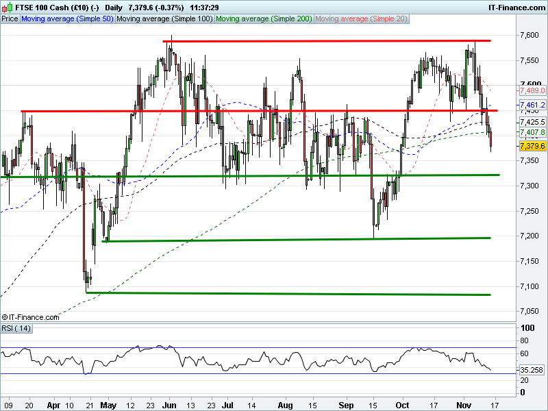The image size is (548, 411).
Task: Click the candlestick icon beside FTSE 100 title
Action: 7,7
